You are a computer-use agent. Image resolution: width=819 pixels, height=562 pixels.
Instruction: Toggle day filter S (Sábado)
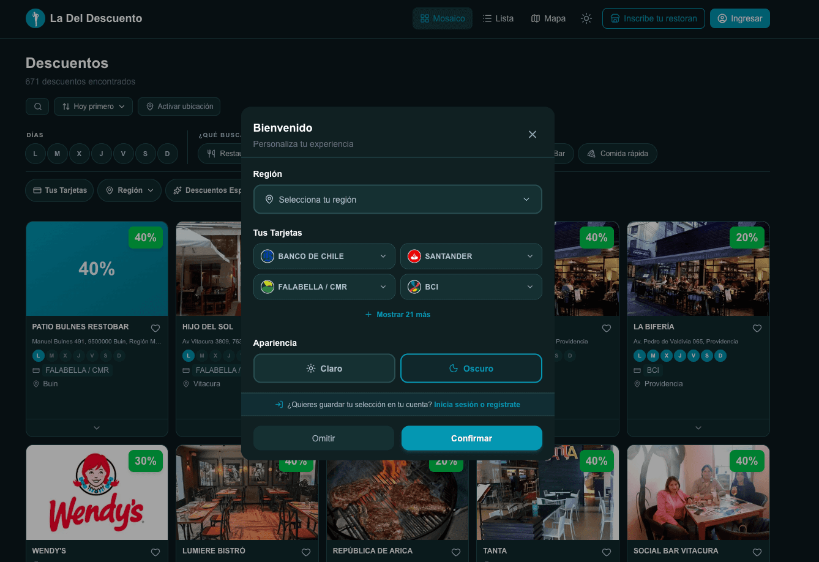click(146, 154)
